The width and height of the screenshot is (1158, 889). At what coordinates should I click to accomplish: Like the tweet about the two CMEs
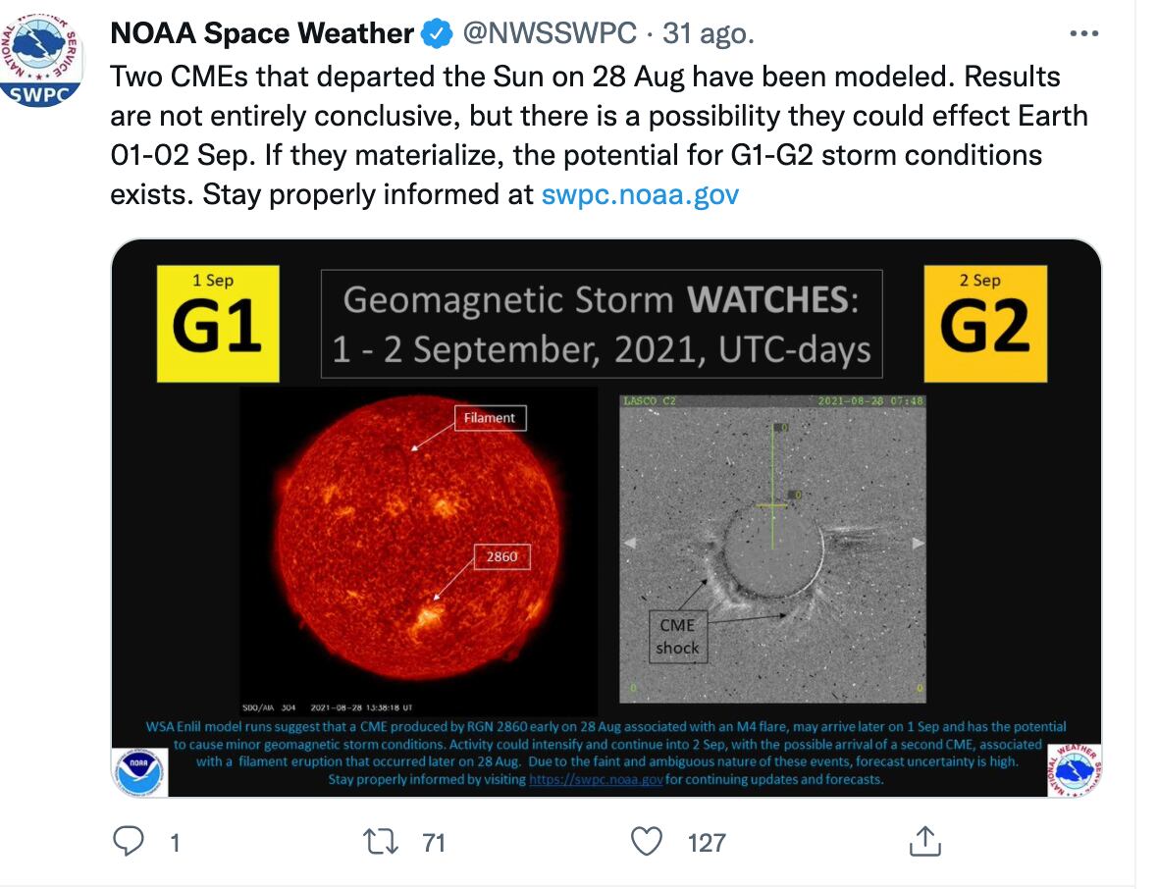[647, 841]
